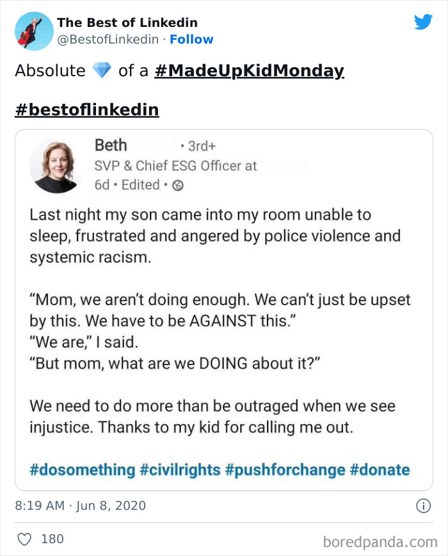Open the #bestoflinkedin hashtag

[x=86, y=110]
